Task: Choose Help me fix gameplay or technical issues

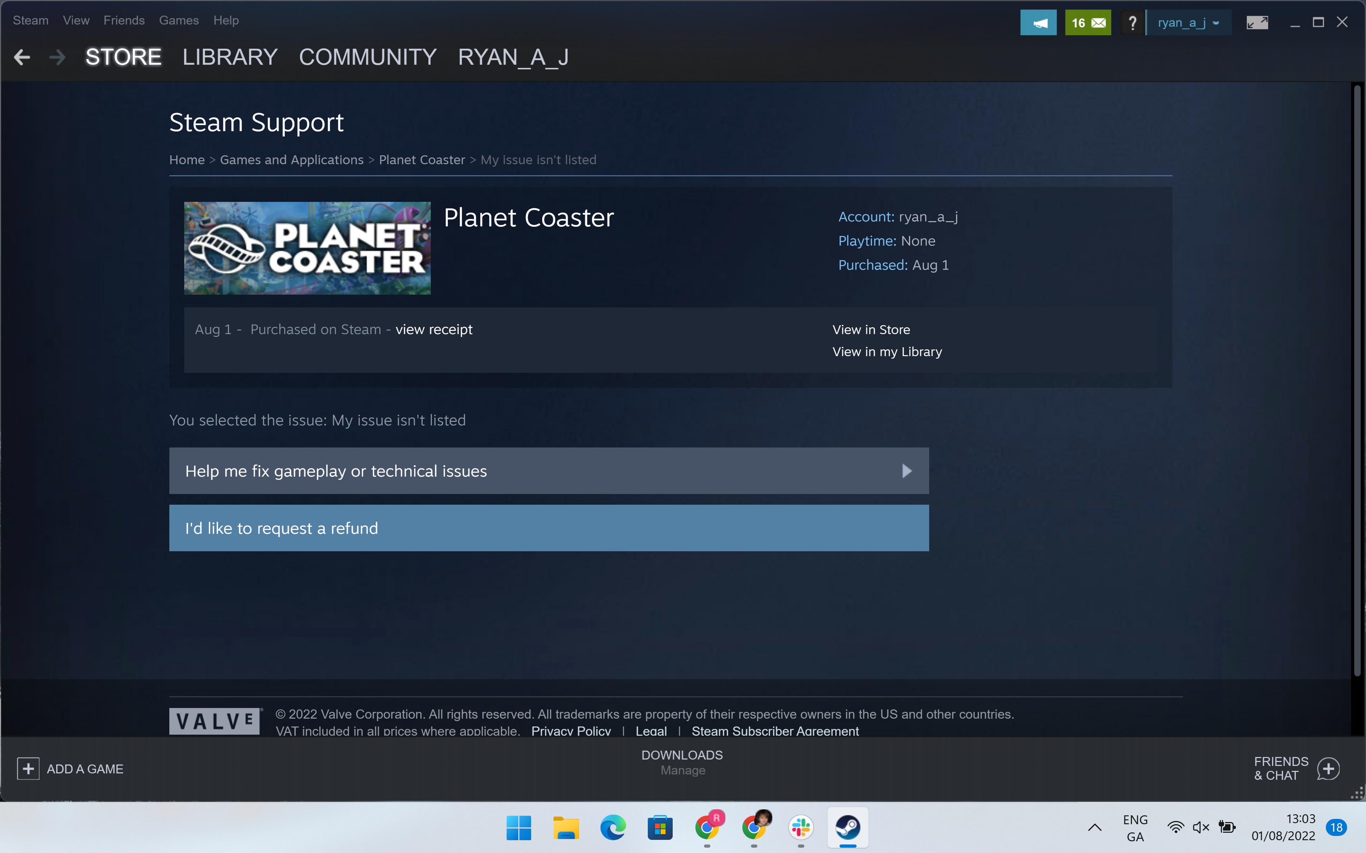Action: click(x=549, y=471)
